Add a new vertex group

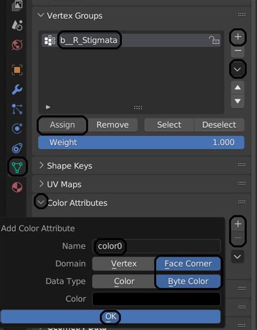(x=237, y=37)
